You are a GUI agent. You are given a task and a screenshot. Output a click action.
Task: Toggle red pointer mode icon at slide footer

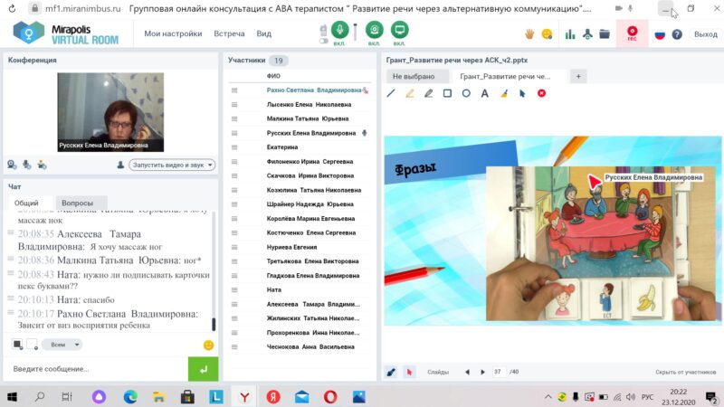pos(409,372)
